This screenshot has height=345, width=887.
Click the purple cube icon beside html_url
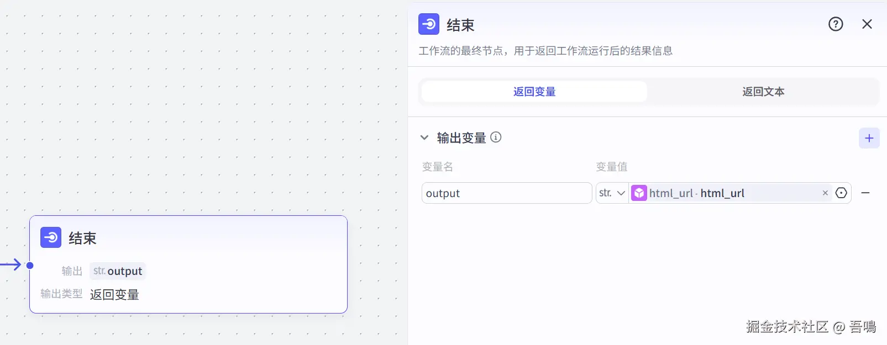click(x=639, y=193)
